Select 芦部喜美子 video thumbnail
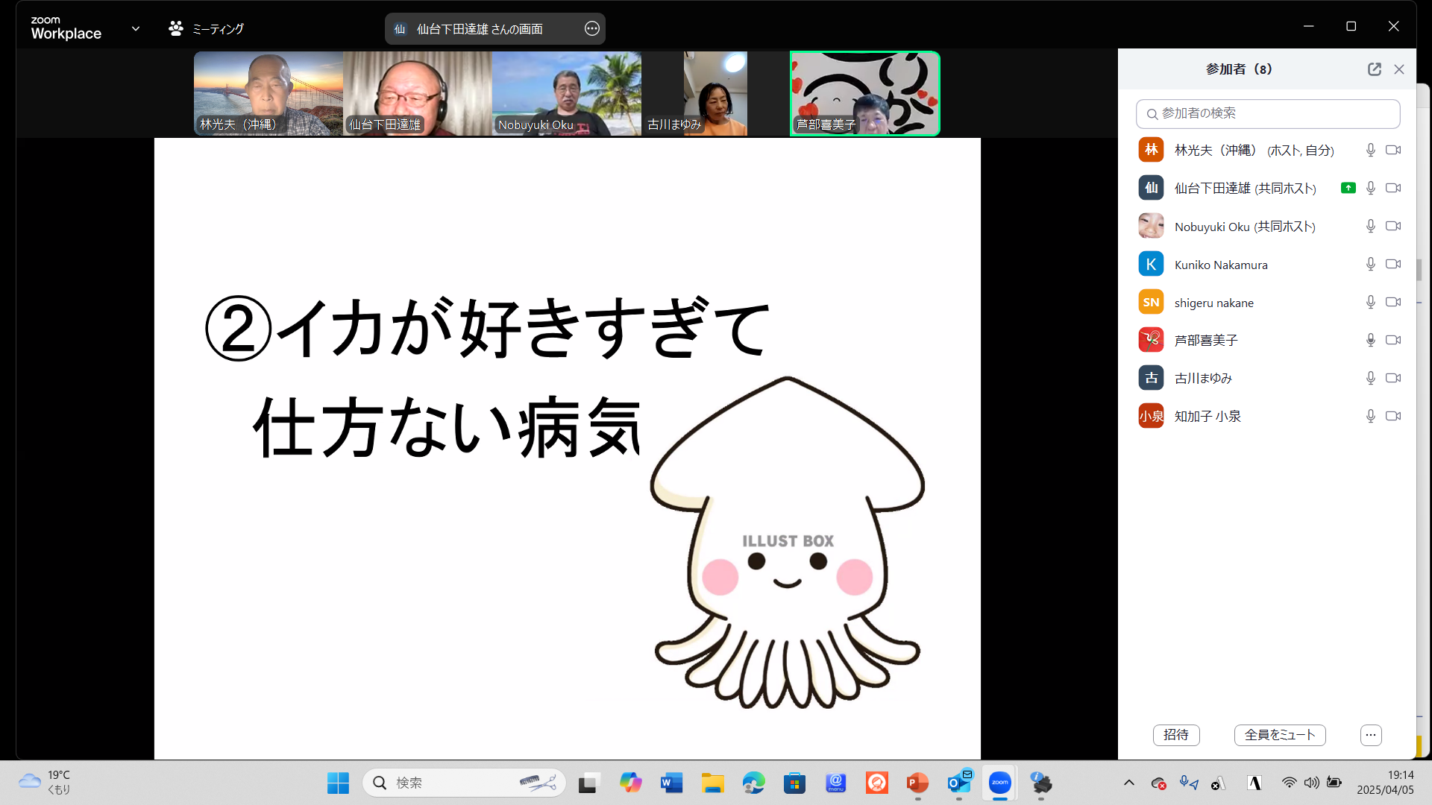1432x805 pixels. pos(865,93)
